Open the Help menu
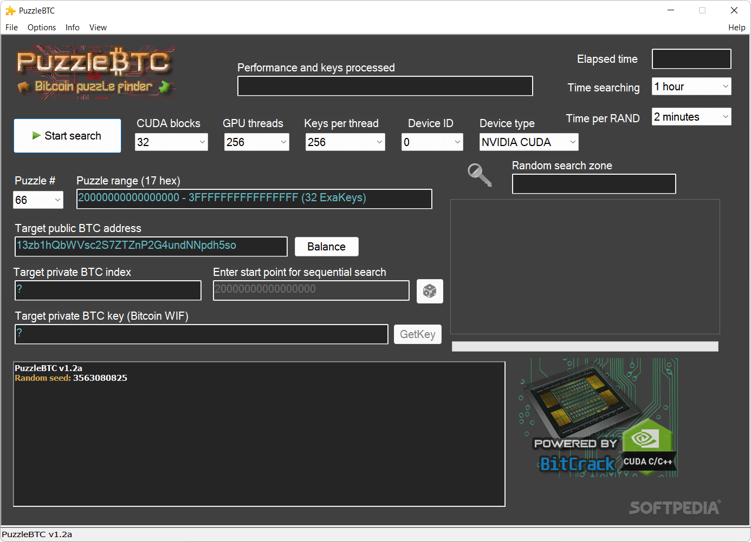This screenshot has width=751, height=542. click(x=736, y=28)
